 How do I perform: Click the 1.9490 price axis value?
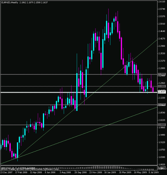coord(162,135)
